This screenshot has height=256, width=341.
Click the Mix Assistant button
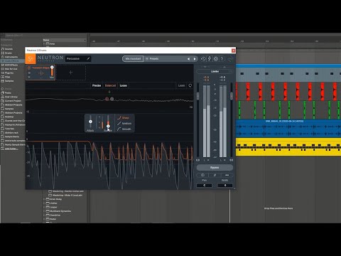point(133,59)
